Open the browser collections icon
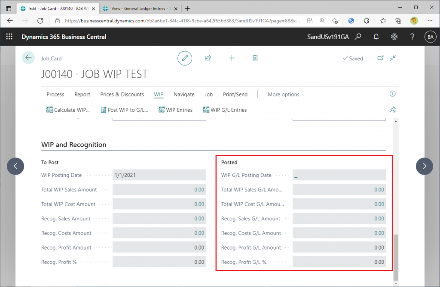Viewport: 440px width, 287px height. [x=398, y=21]
